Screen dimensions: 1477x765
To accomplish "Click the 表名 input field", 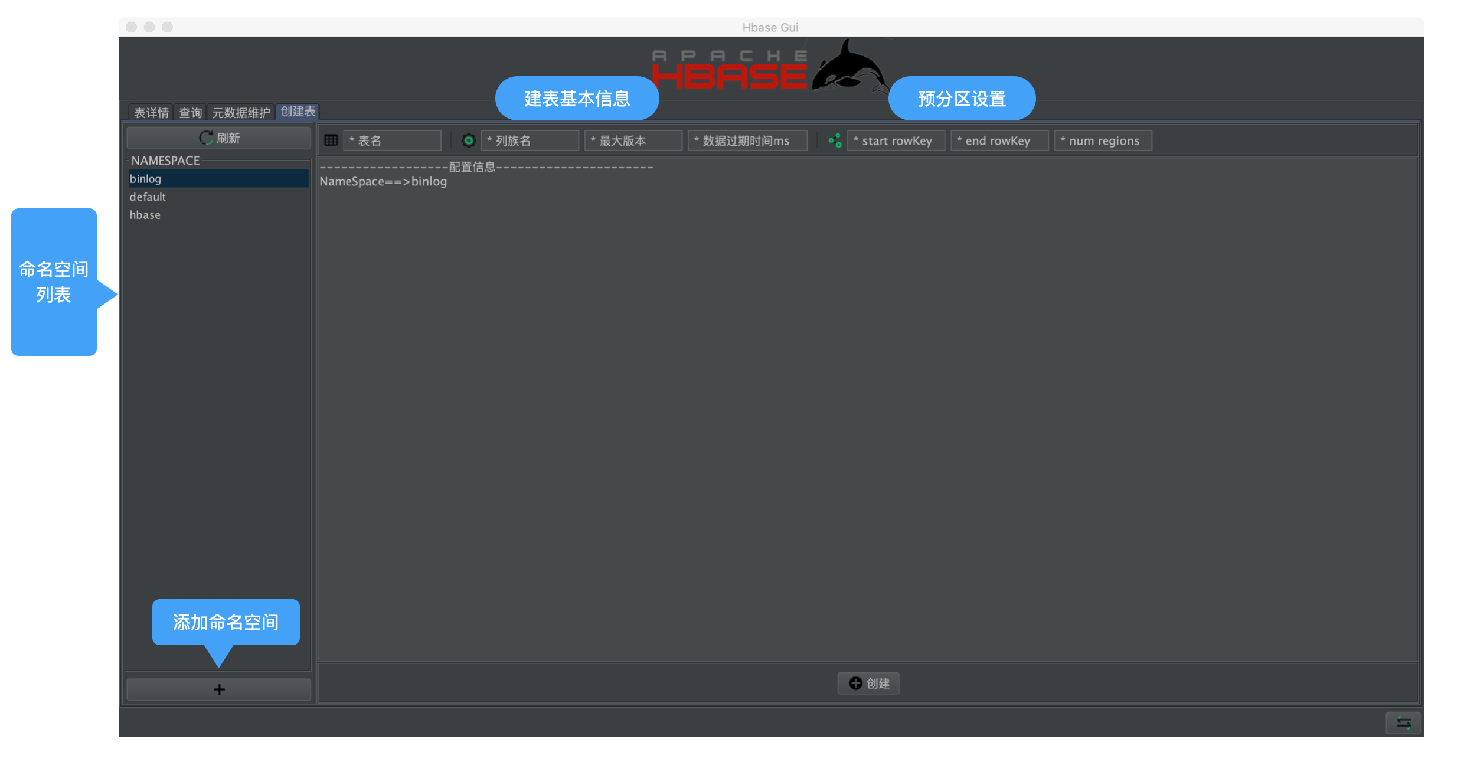I will 392,140.
